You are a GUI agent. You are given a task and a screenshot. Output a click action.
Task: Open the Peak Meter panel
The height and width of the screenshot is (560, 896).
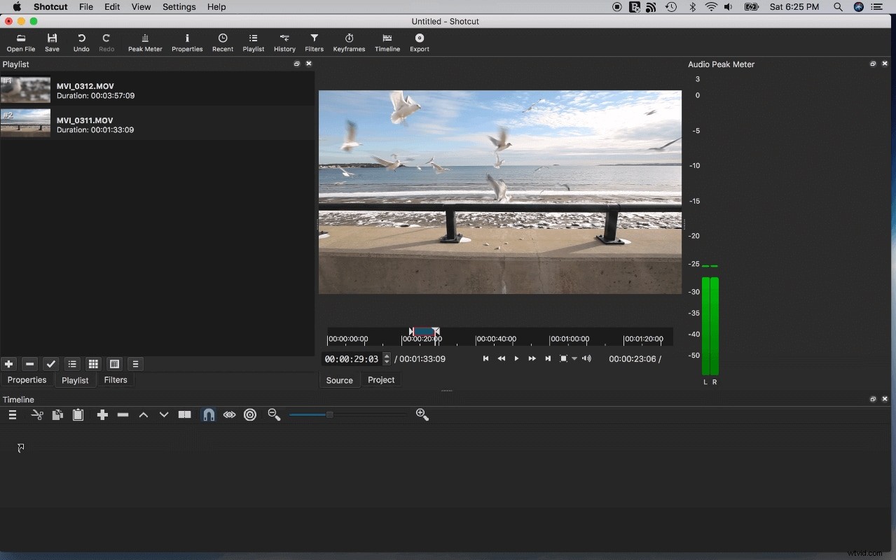pos(145,42)
